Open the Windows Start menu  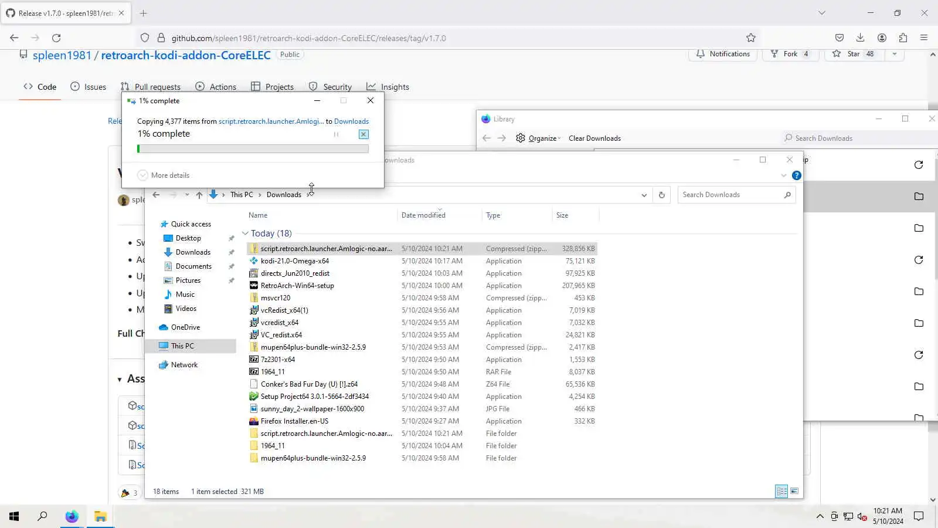(x=14, y=516)
